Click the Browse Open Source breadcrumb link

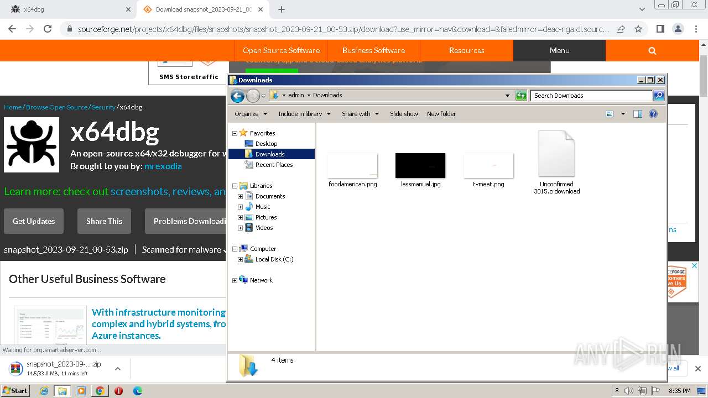[56, 107]
